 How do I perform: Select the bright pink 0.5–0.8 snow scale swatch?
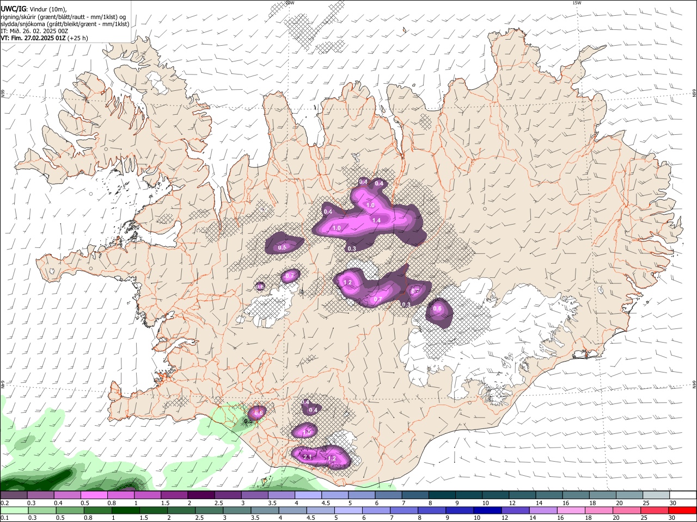tap(94, 495)
